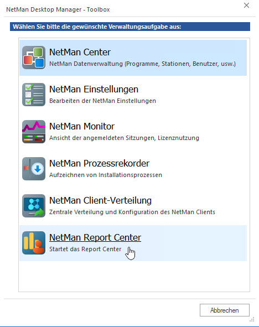Launch the NetMan Prozessrekorder icon

34,169
